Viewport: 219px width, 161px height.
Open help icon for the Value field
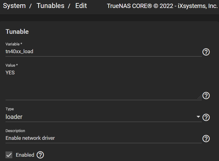(x=206, y=96)
